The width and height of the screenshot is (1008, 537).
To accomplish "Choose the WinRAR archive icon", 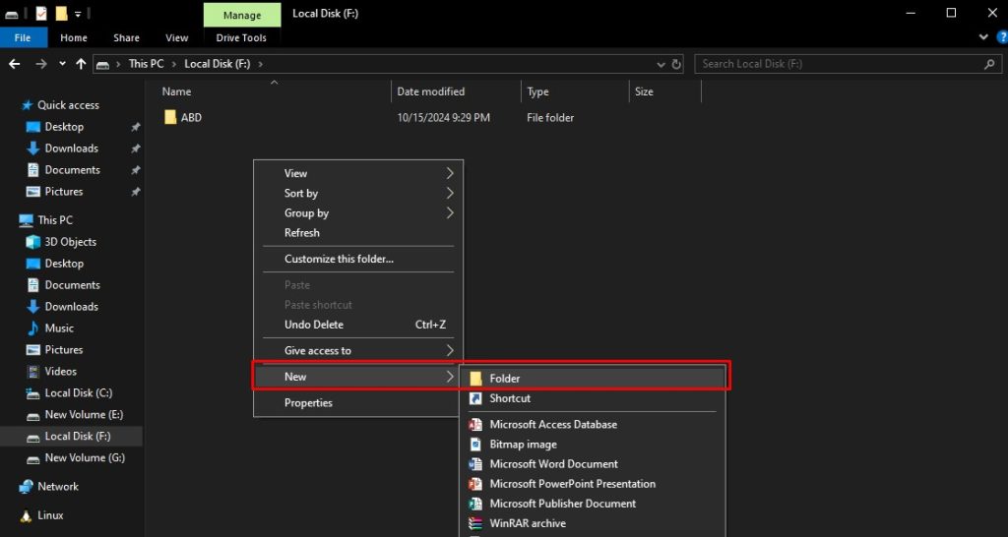I will (475, 523).
